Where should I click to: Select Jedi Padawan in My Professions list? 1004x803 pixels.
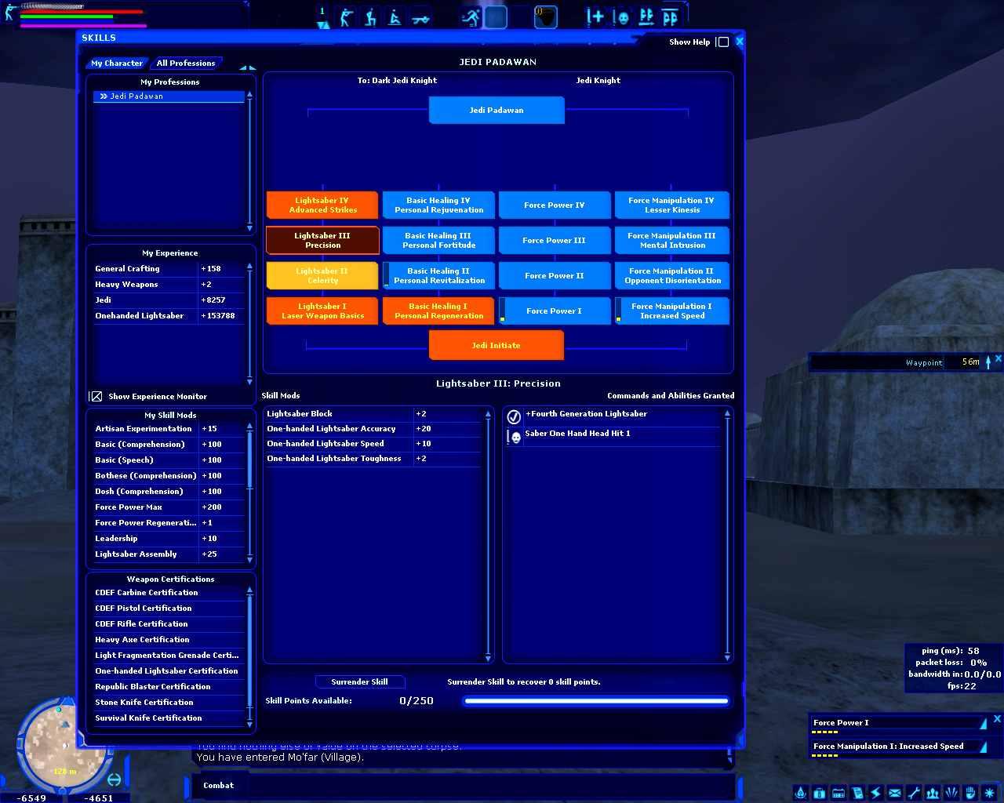[x=169, y=96]
